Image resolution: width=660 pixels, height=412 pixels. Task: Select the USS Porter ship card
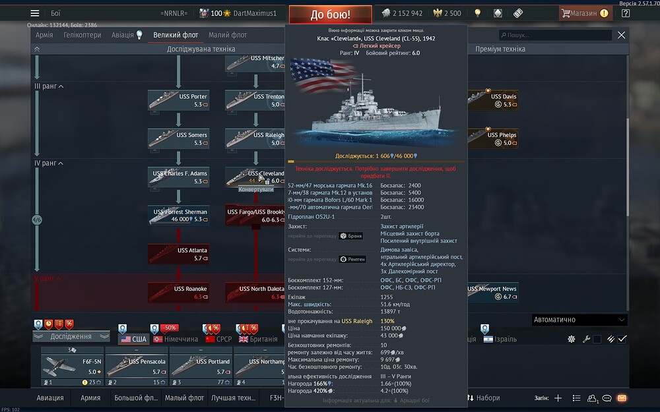pos(178,100)
